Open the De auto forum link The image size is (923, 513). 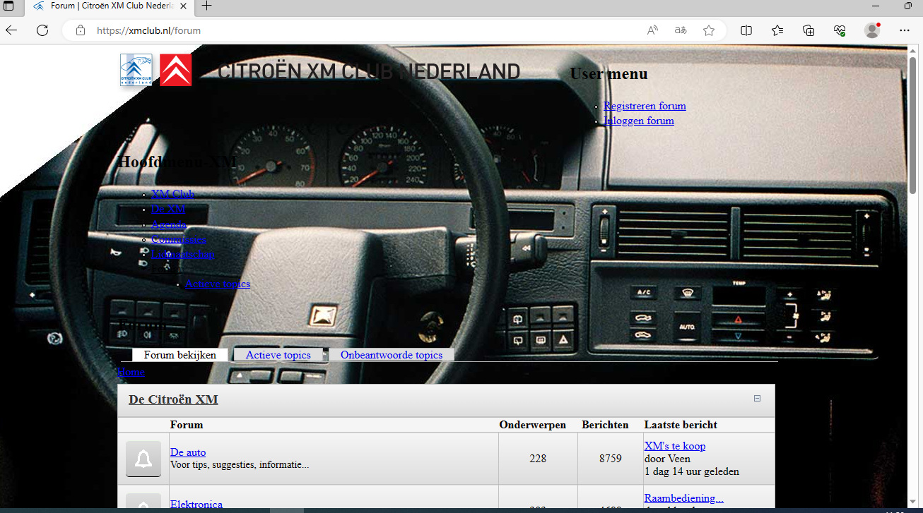(x=188, y=452)
